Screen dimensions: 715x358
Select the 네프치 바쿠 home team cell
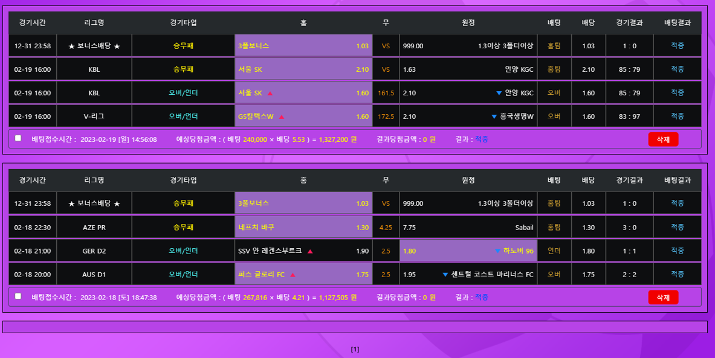point(303,228)
